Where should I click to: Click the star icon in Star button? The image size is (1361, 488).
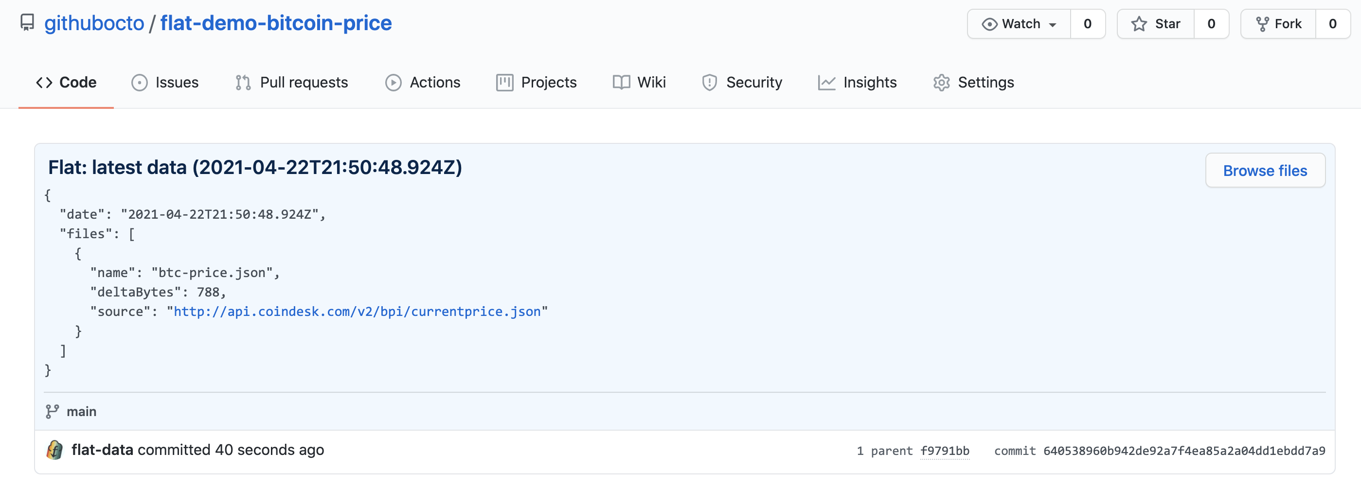click(1139, 24)
